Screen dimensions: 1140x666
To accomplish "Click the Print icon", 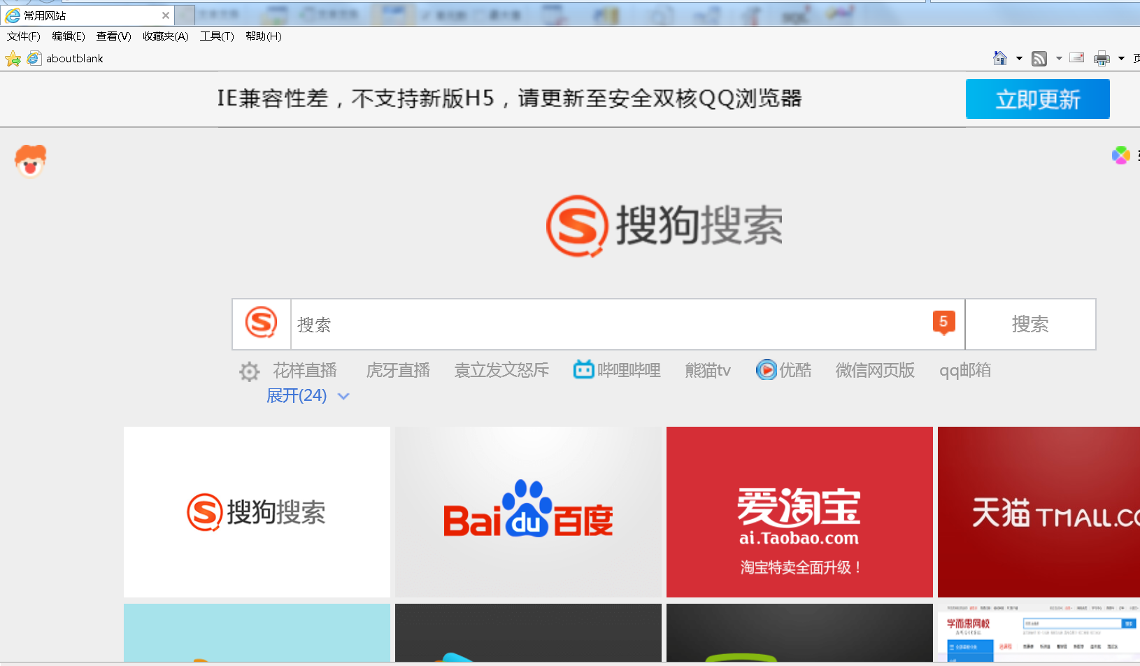I will click(x=1102, y=59).
